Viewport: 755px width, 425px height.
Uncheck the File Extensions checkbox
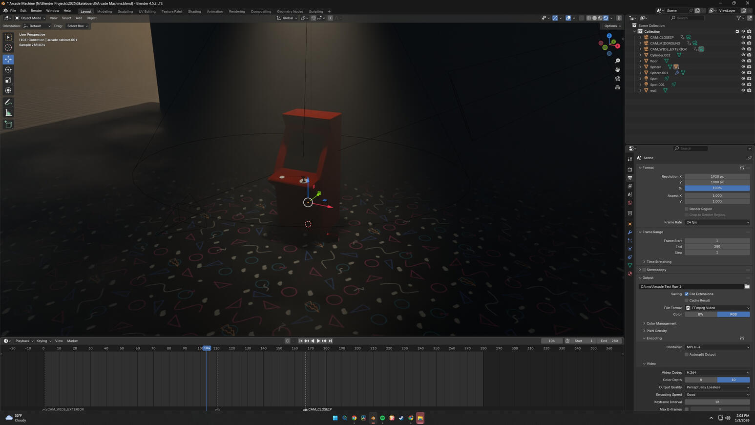tap(687, 294)
